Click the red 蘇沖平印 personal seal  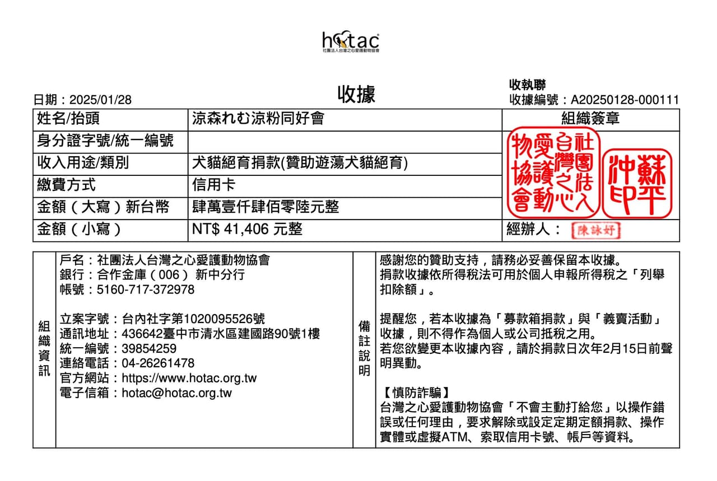pos(637,183)
